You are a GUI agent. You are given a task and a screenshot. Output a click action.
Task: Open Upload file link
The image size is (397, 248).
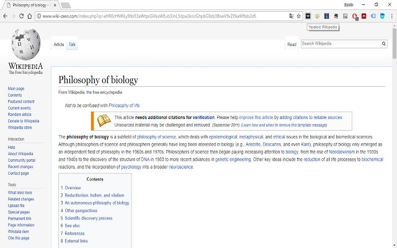pyautogui.click(x=16, y=205)
